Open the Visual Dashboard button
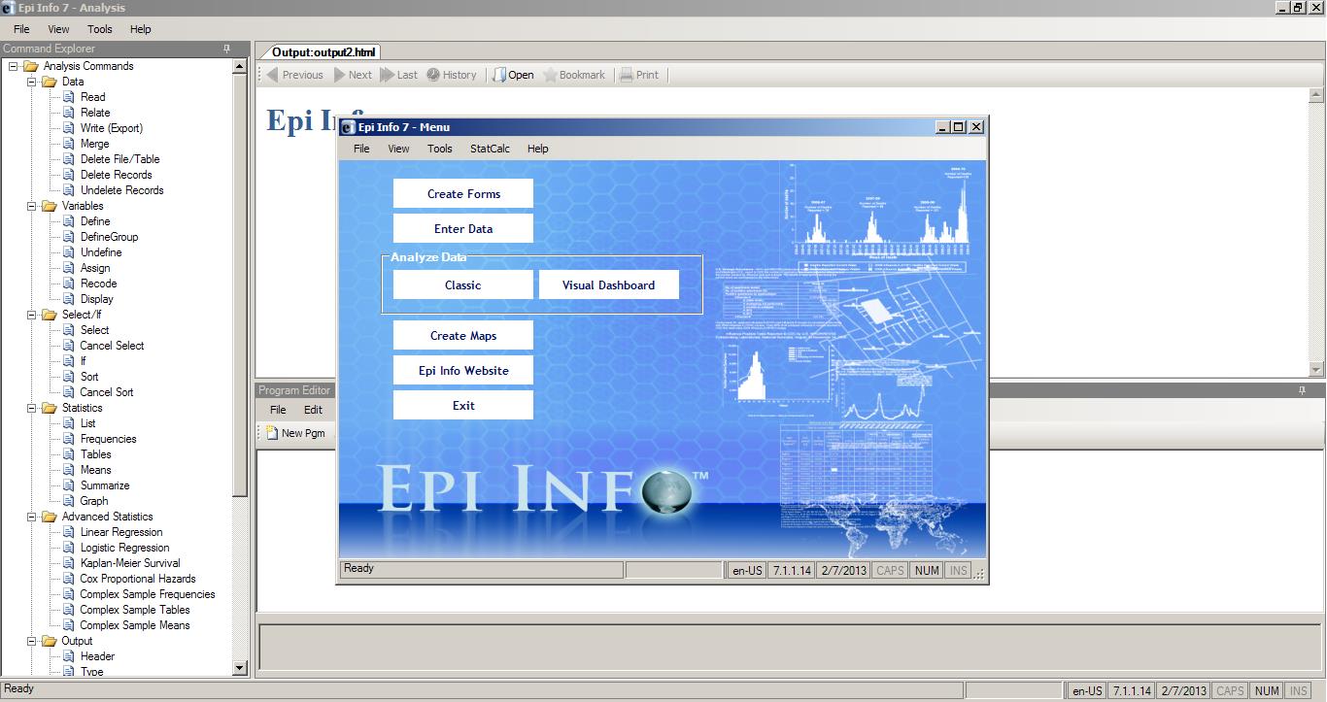This screenshot has height=702, width=1327. coord(609,284)
